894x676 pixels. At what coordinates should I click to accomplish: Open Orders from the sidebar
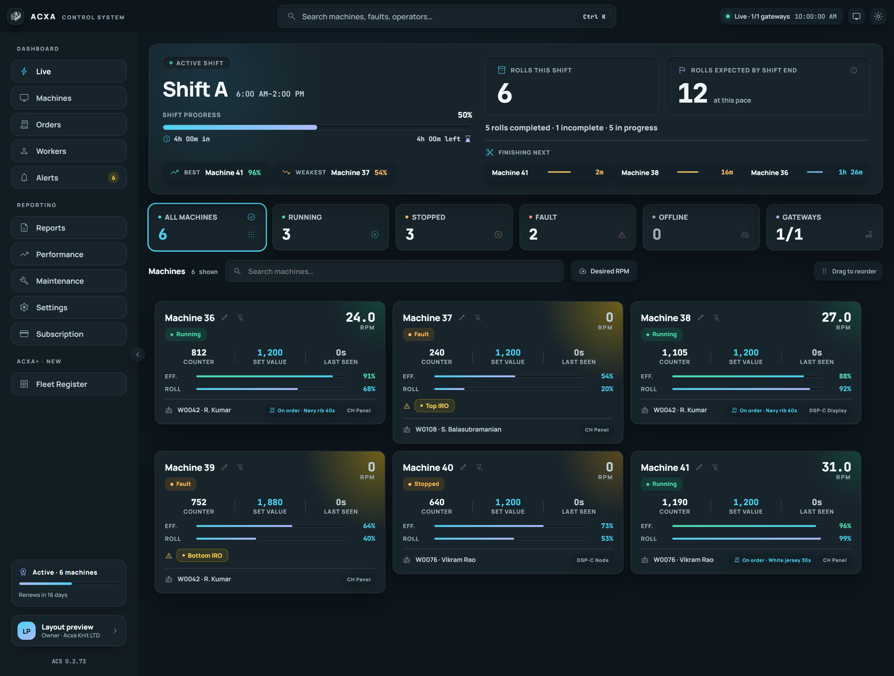(x=69, y=125)
